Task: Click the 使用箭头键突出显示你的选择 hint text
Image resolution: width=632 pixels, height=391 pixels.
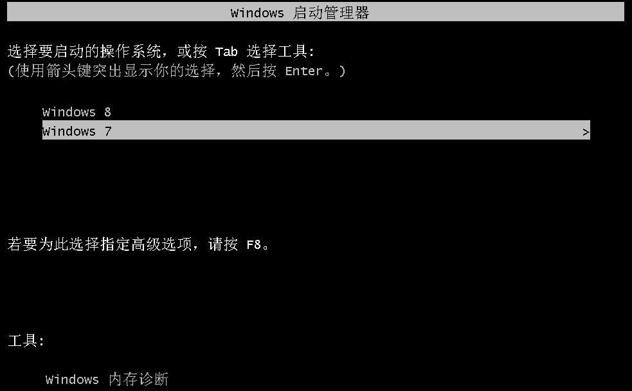Action: click(x=115, y=71)
